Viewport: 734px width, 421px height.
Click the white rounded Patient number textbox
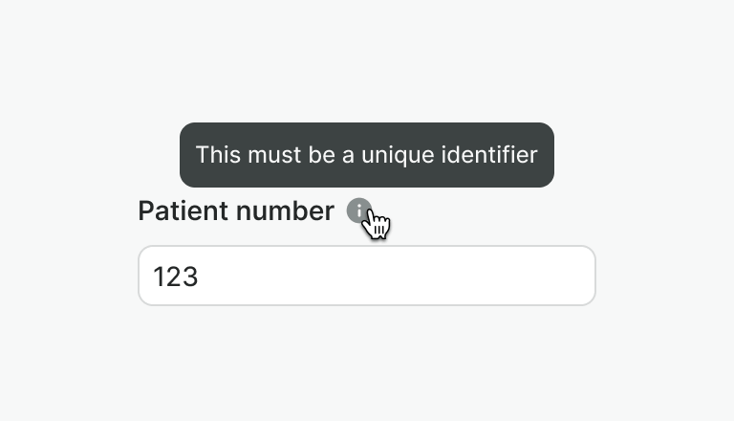[366, 276]
